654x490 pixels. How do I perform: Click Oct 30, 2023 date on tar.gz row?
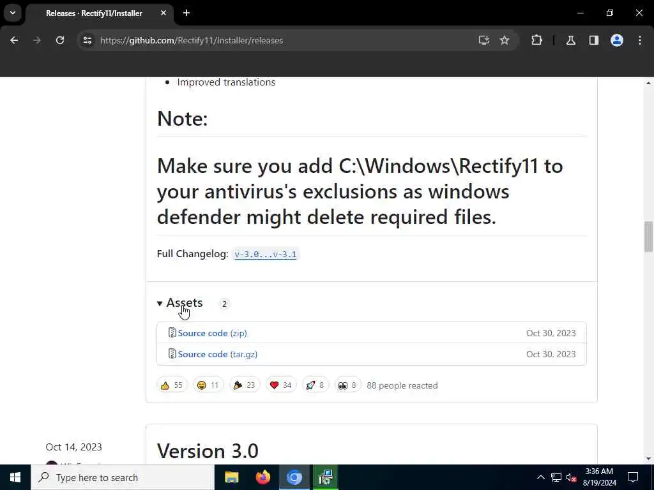(x=551, y=354)
